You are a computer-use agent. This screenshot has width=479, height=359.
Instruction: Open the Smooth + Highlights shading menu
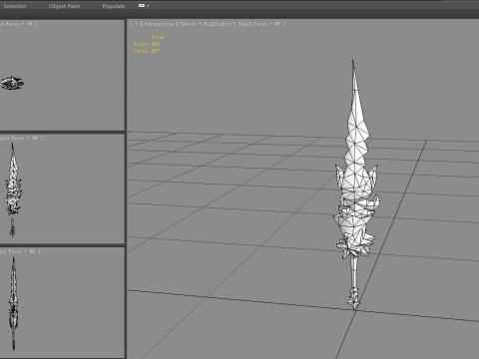(x=205, y=24)
